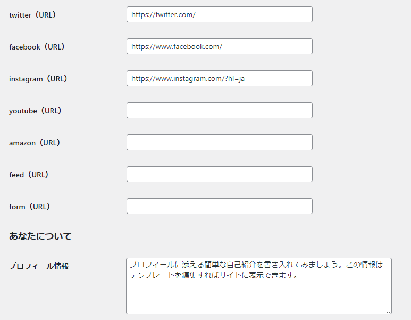The image size is (411, 320).
Task: Click the facebook（URL）label
Action: tap(37, 47)
